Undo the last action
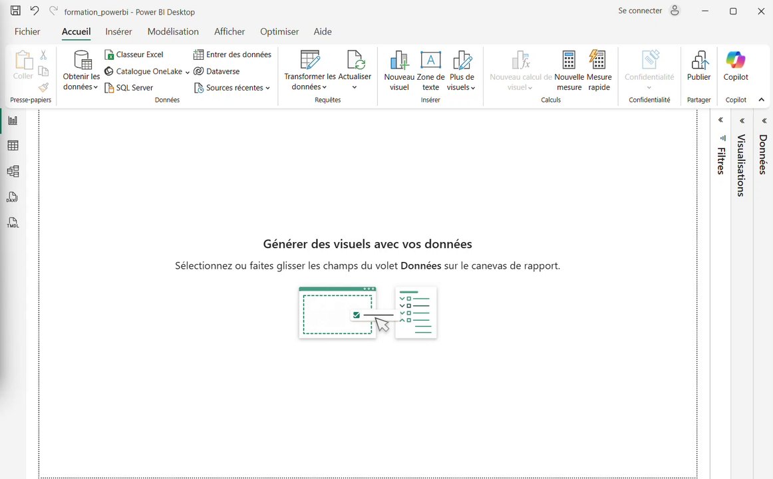 [34, 11]
